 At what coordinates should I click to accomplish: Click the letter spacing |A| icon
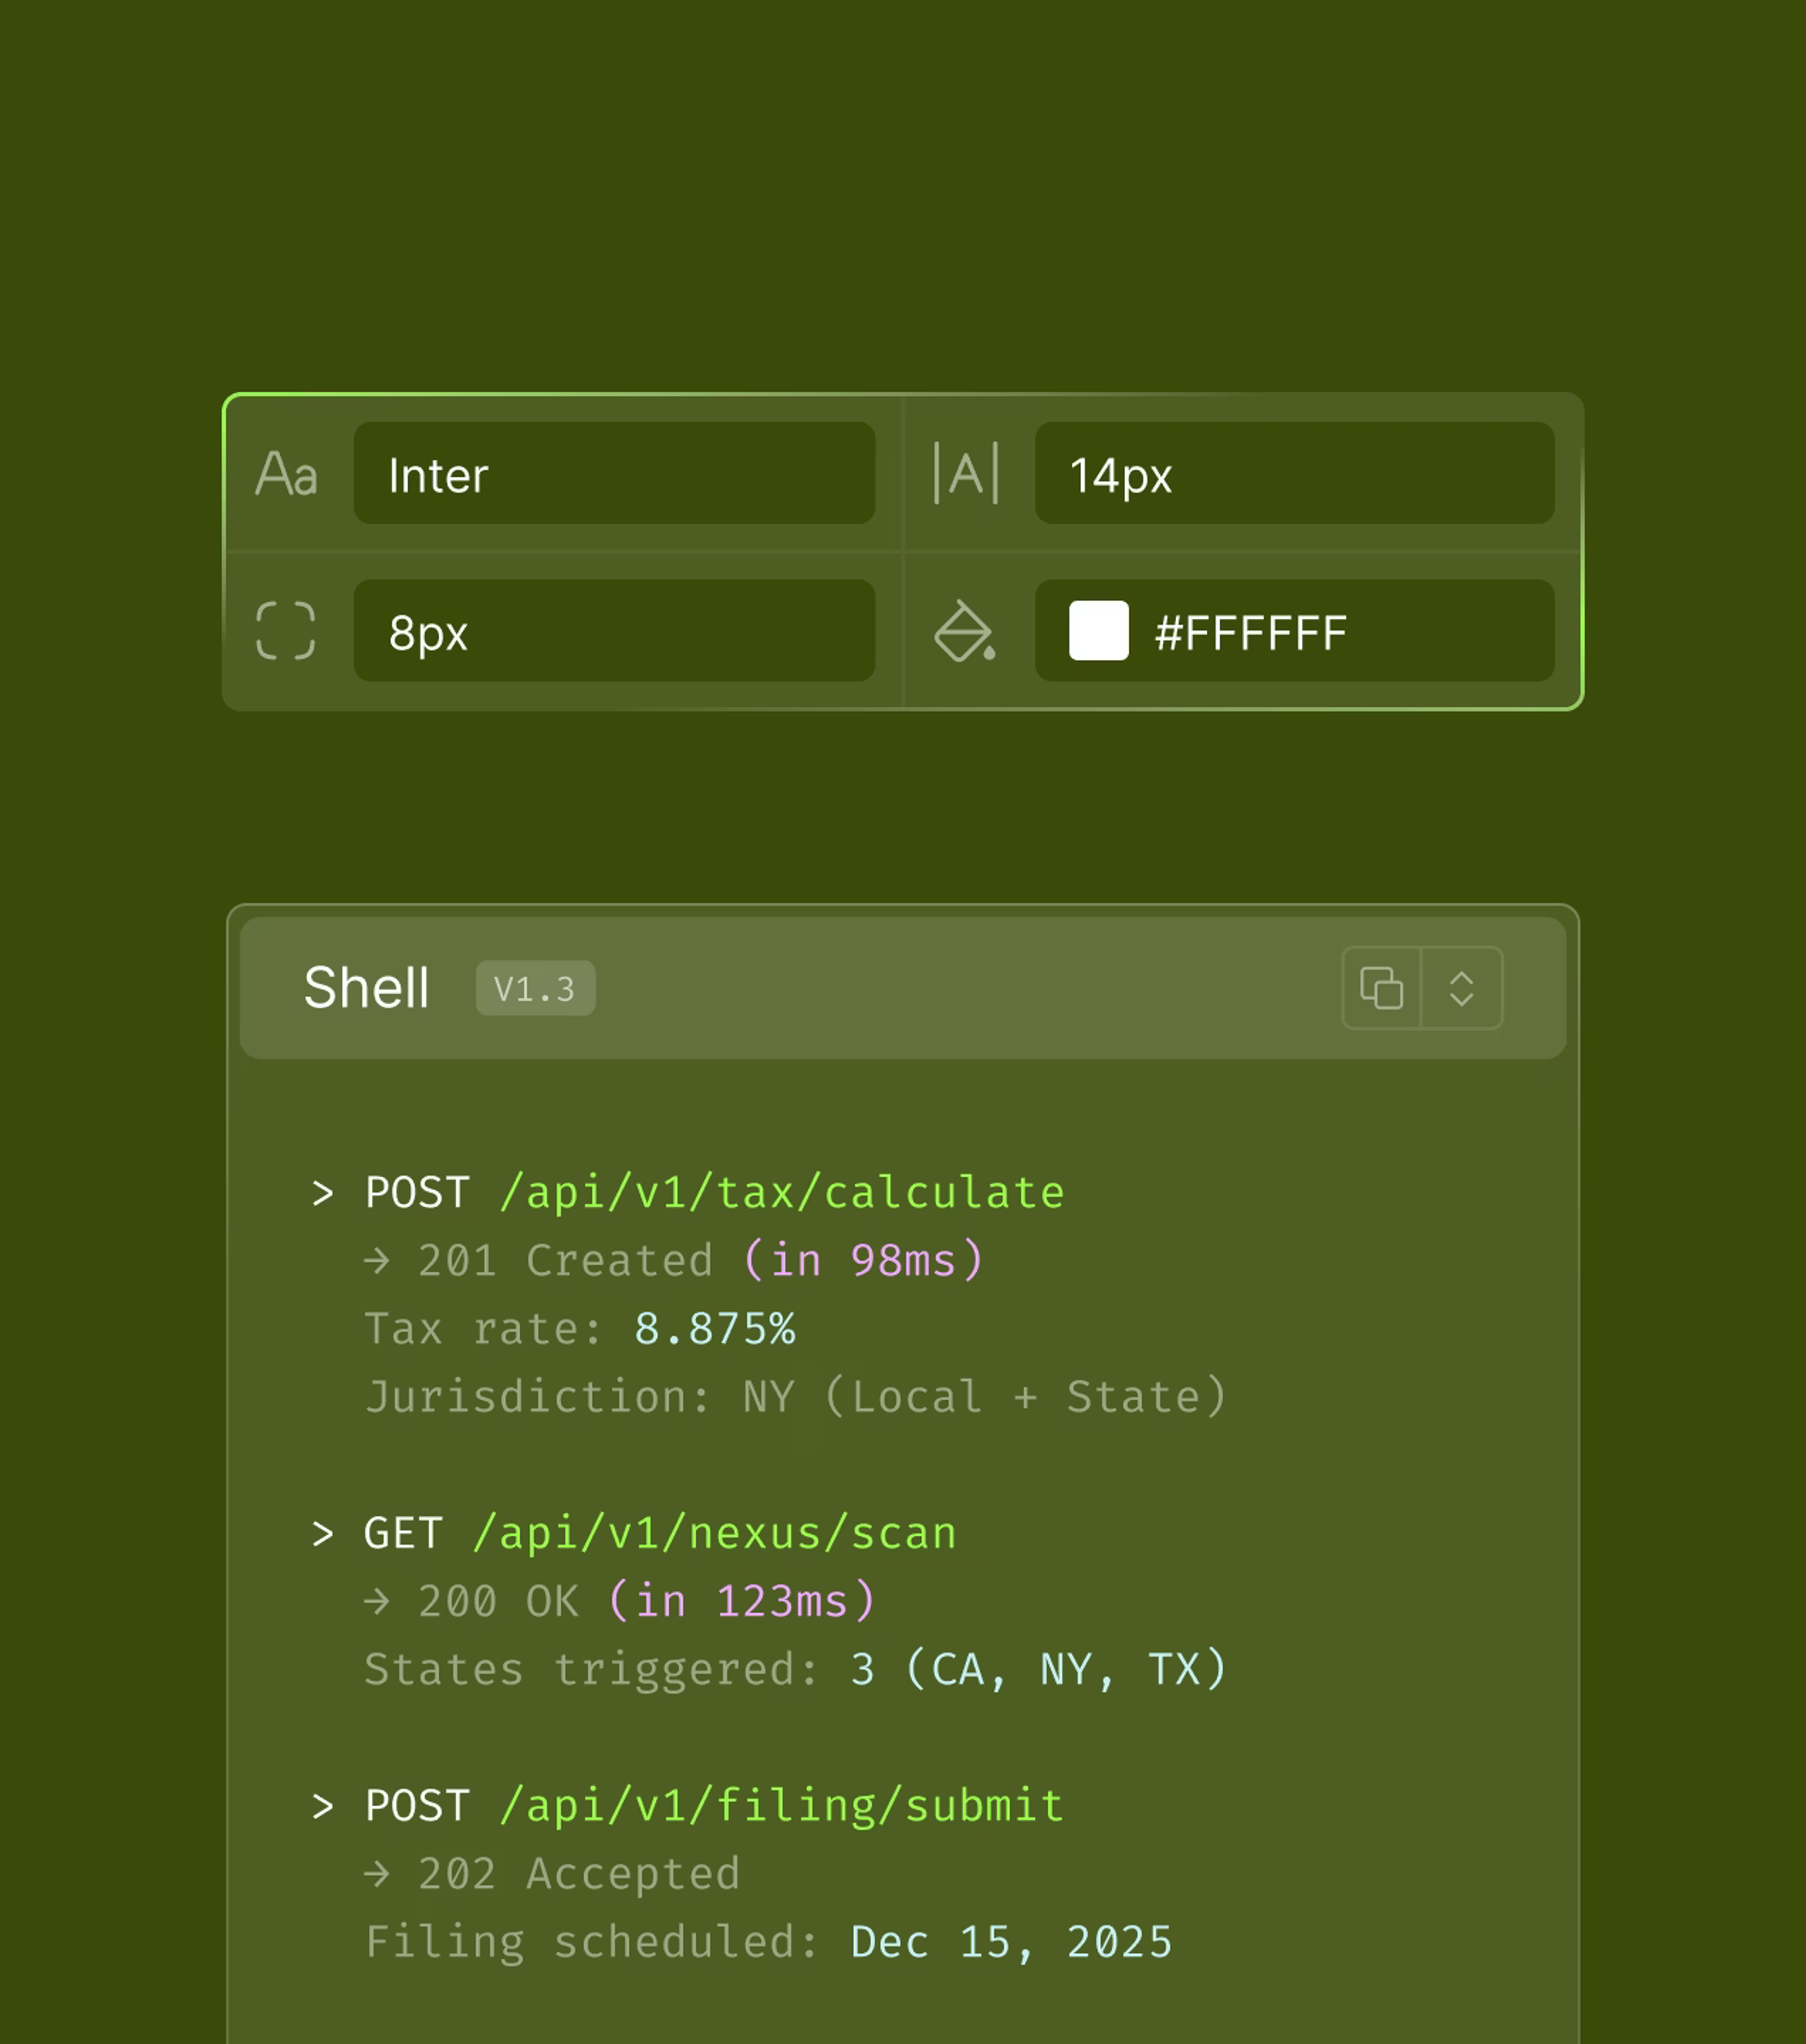tap(965, 473)
